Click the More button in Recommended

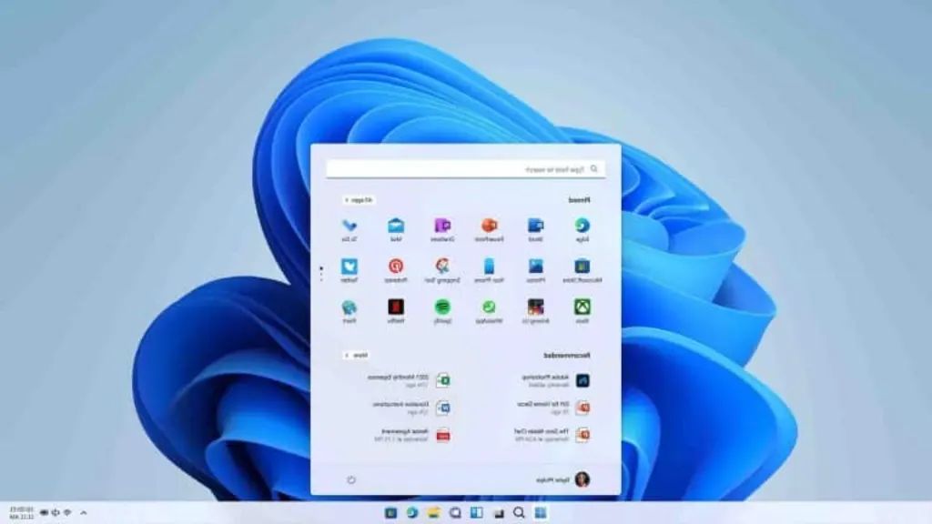pos(356,355)
